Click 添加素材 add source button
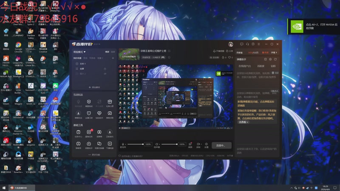This screenshot has width=340, height=191. tap(94, 87)
